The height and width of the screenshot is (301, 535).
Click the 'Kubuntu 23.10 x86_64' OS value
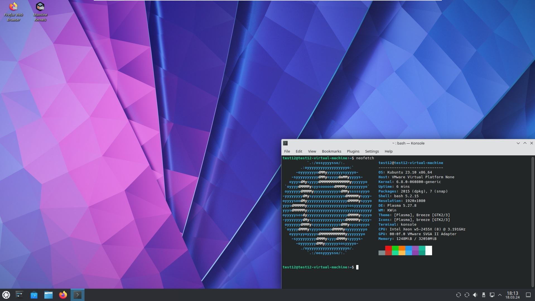(x=409, y=172)
